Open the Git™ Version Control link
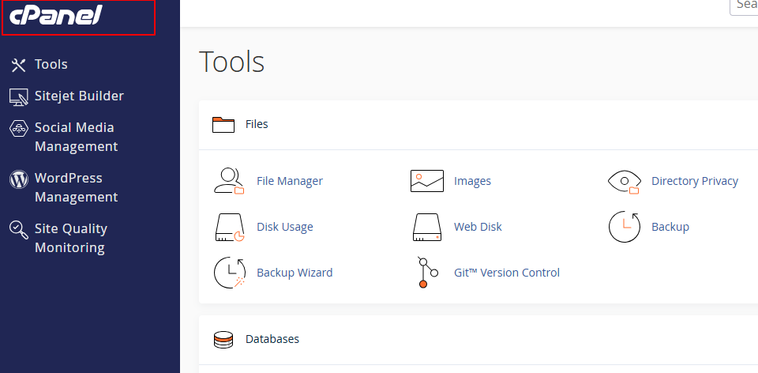 tap(506, 273)
